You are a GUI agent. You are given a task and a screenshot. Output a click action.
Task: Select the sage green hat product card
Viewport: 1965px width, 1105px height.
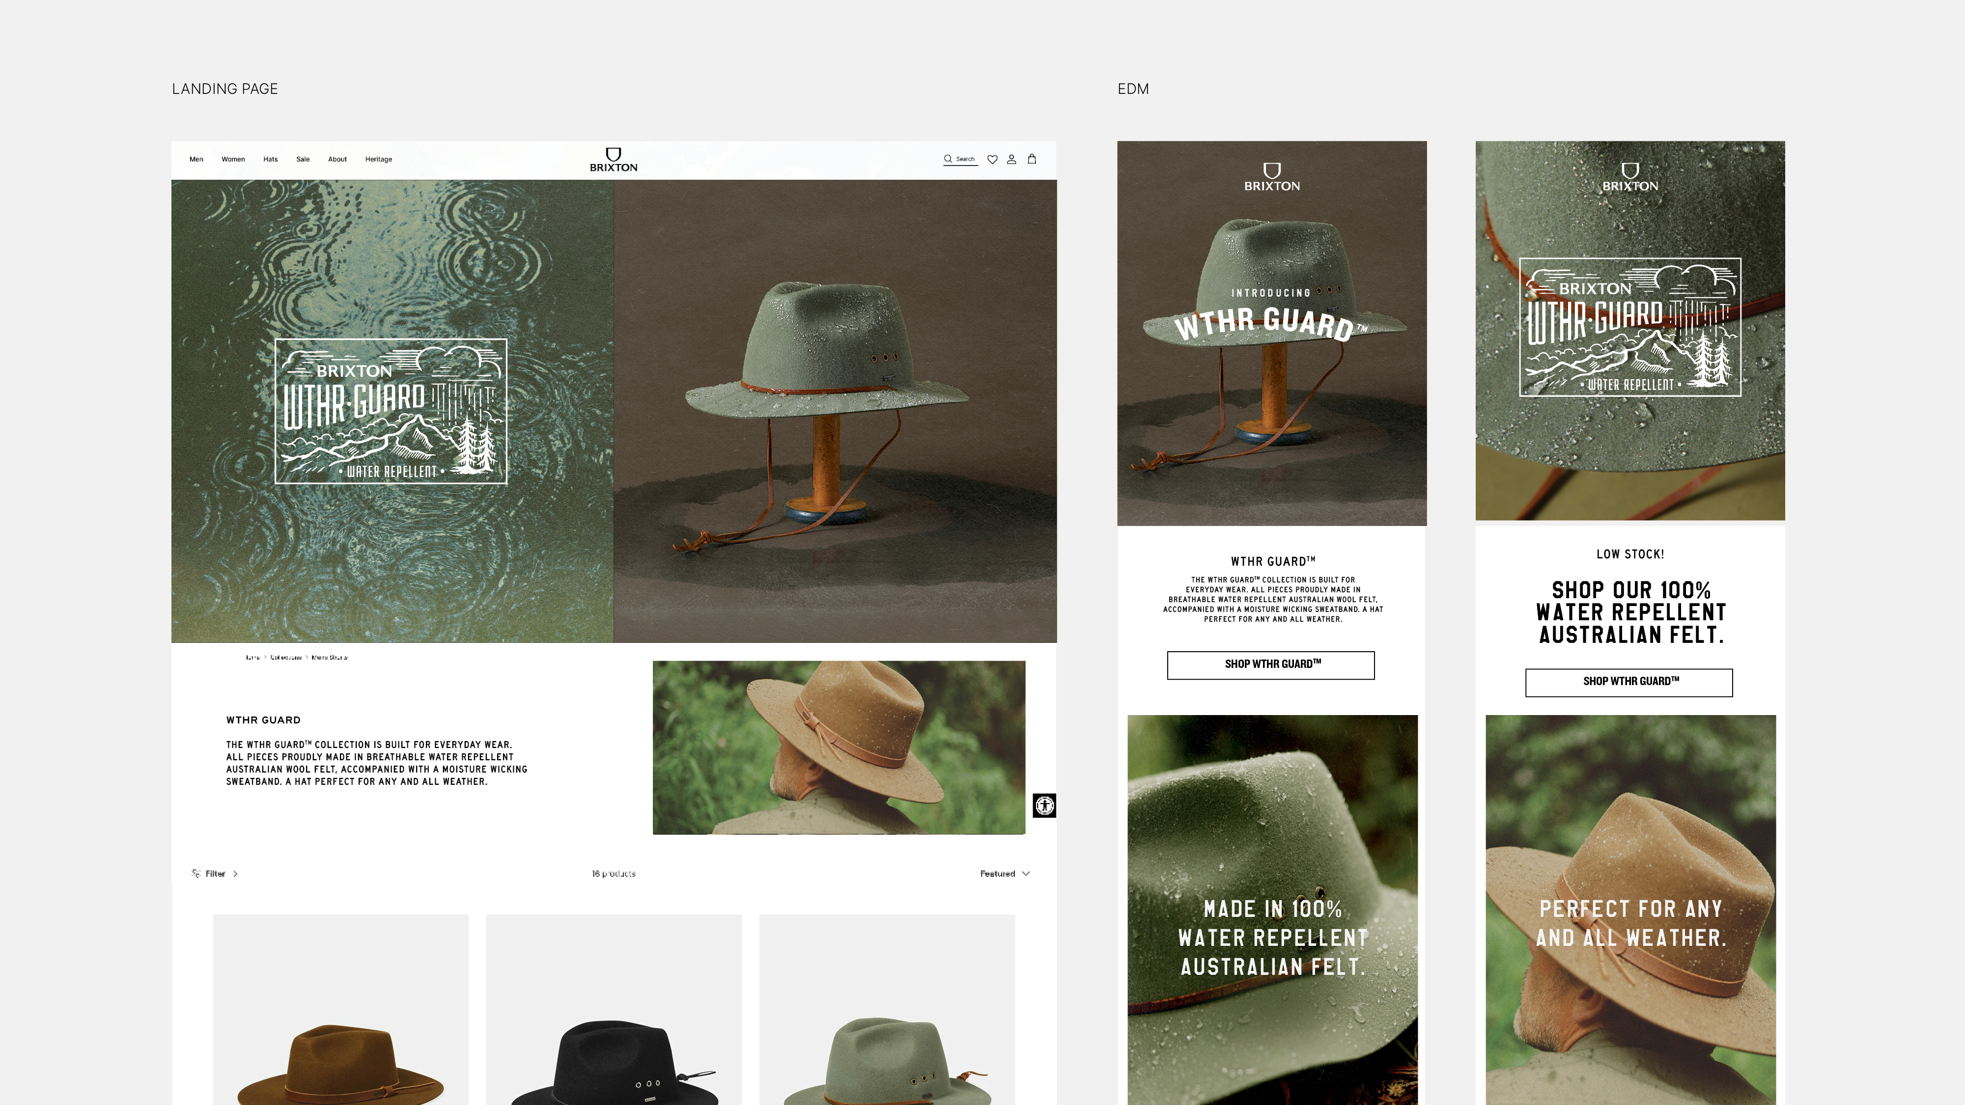pyautogui.click(x=887, y=1010)
